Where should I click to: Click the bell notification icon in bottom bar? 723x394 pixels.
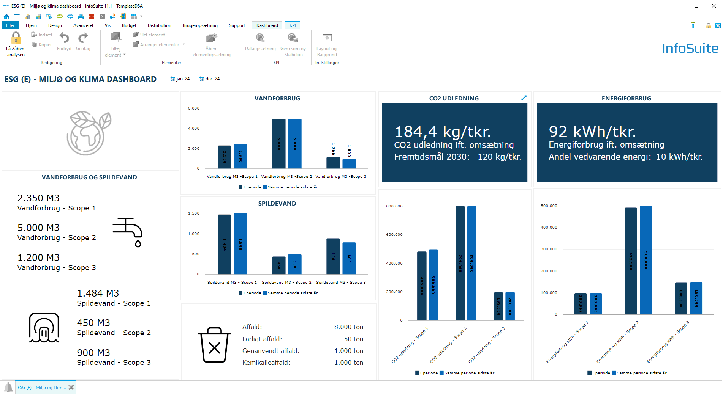[x=8, y=387]
